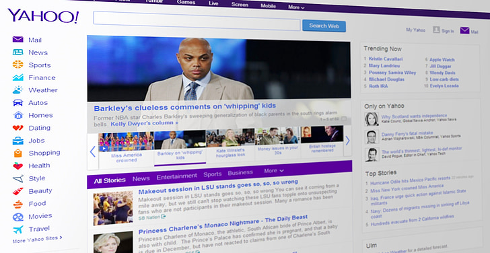
Task: Open Kelly Dwyer's column link
Action: (x=144, y=123)
